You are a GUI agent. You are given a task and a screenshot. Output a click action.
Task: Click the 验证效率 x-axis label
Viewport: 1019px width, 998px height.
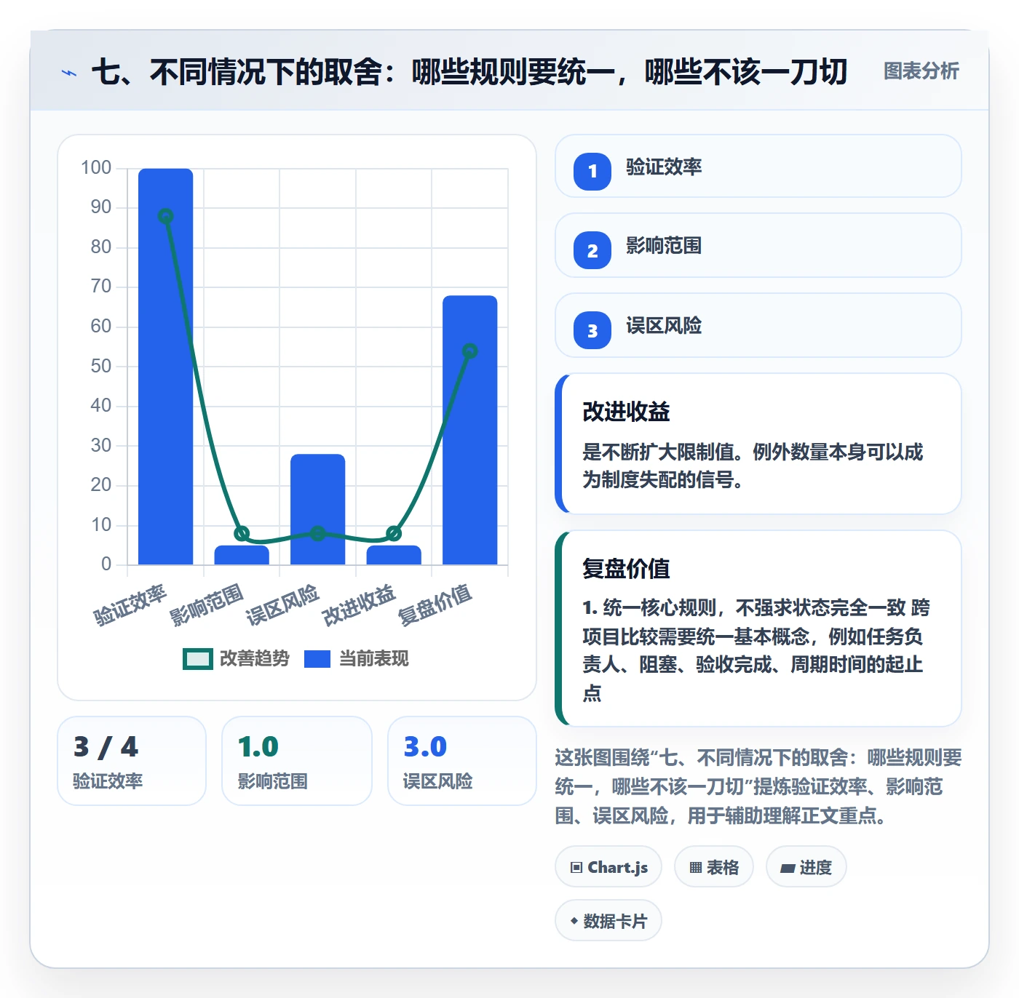point(131,605)
